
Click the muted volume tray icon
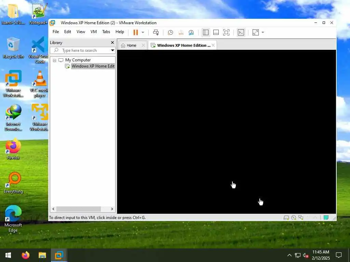[x=306, y=255]
